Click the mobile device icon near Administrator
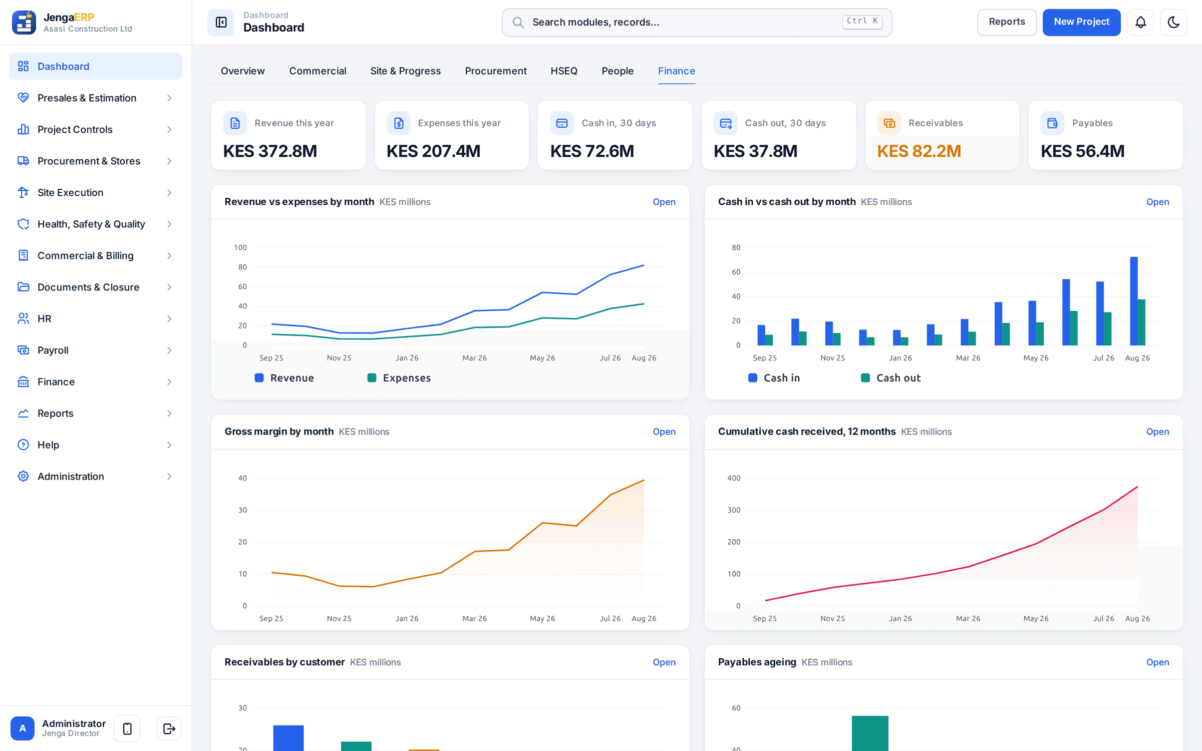Screen dimensions: 1202x751 click(127, 728)
